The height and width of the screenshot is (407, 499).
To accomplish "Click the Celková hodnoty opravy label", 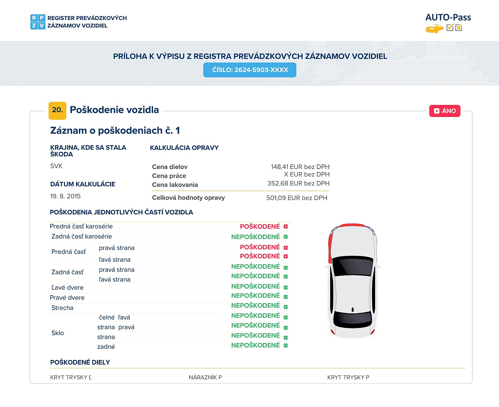I will (188, 198).
